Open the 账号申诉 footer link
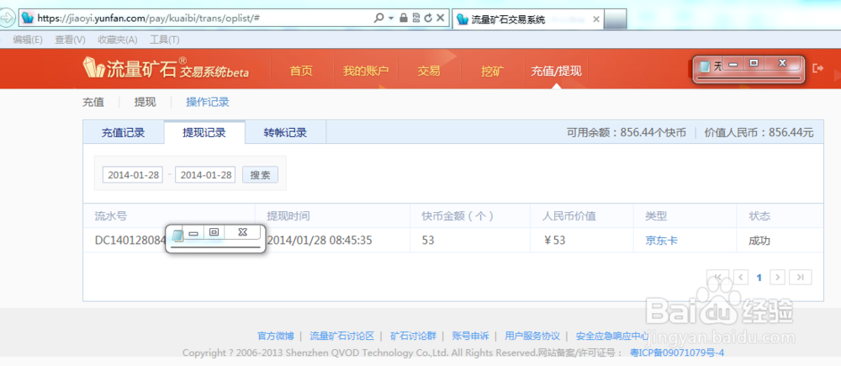The image size is (841, 366). 470,337
